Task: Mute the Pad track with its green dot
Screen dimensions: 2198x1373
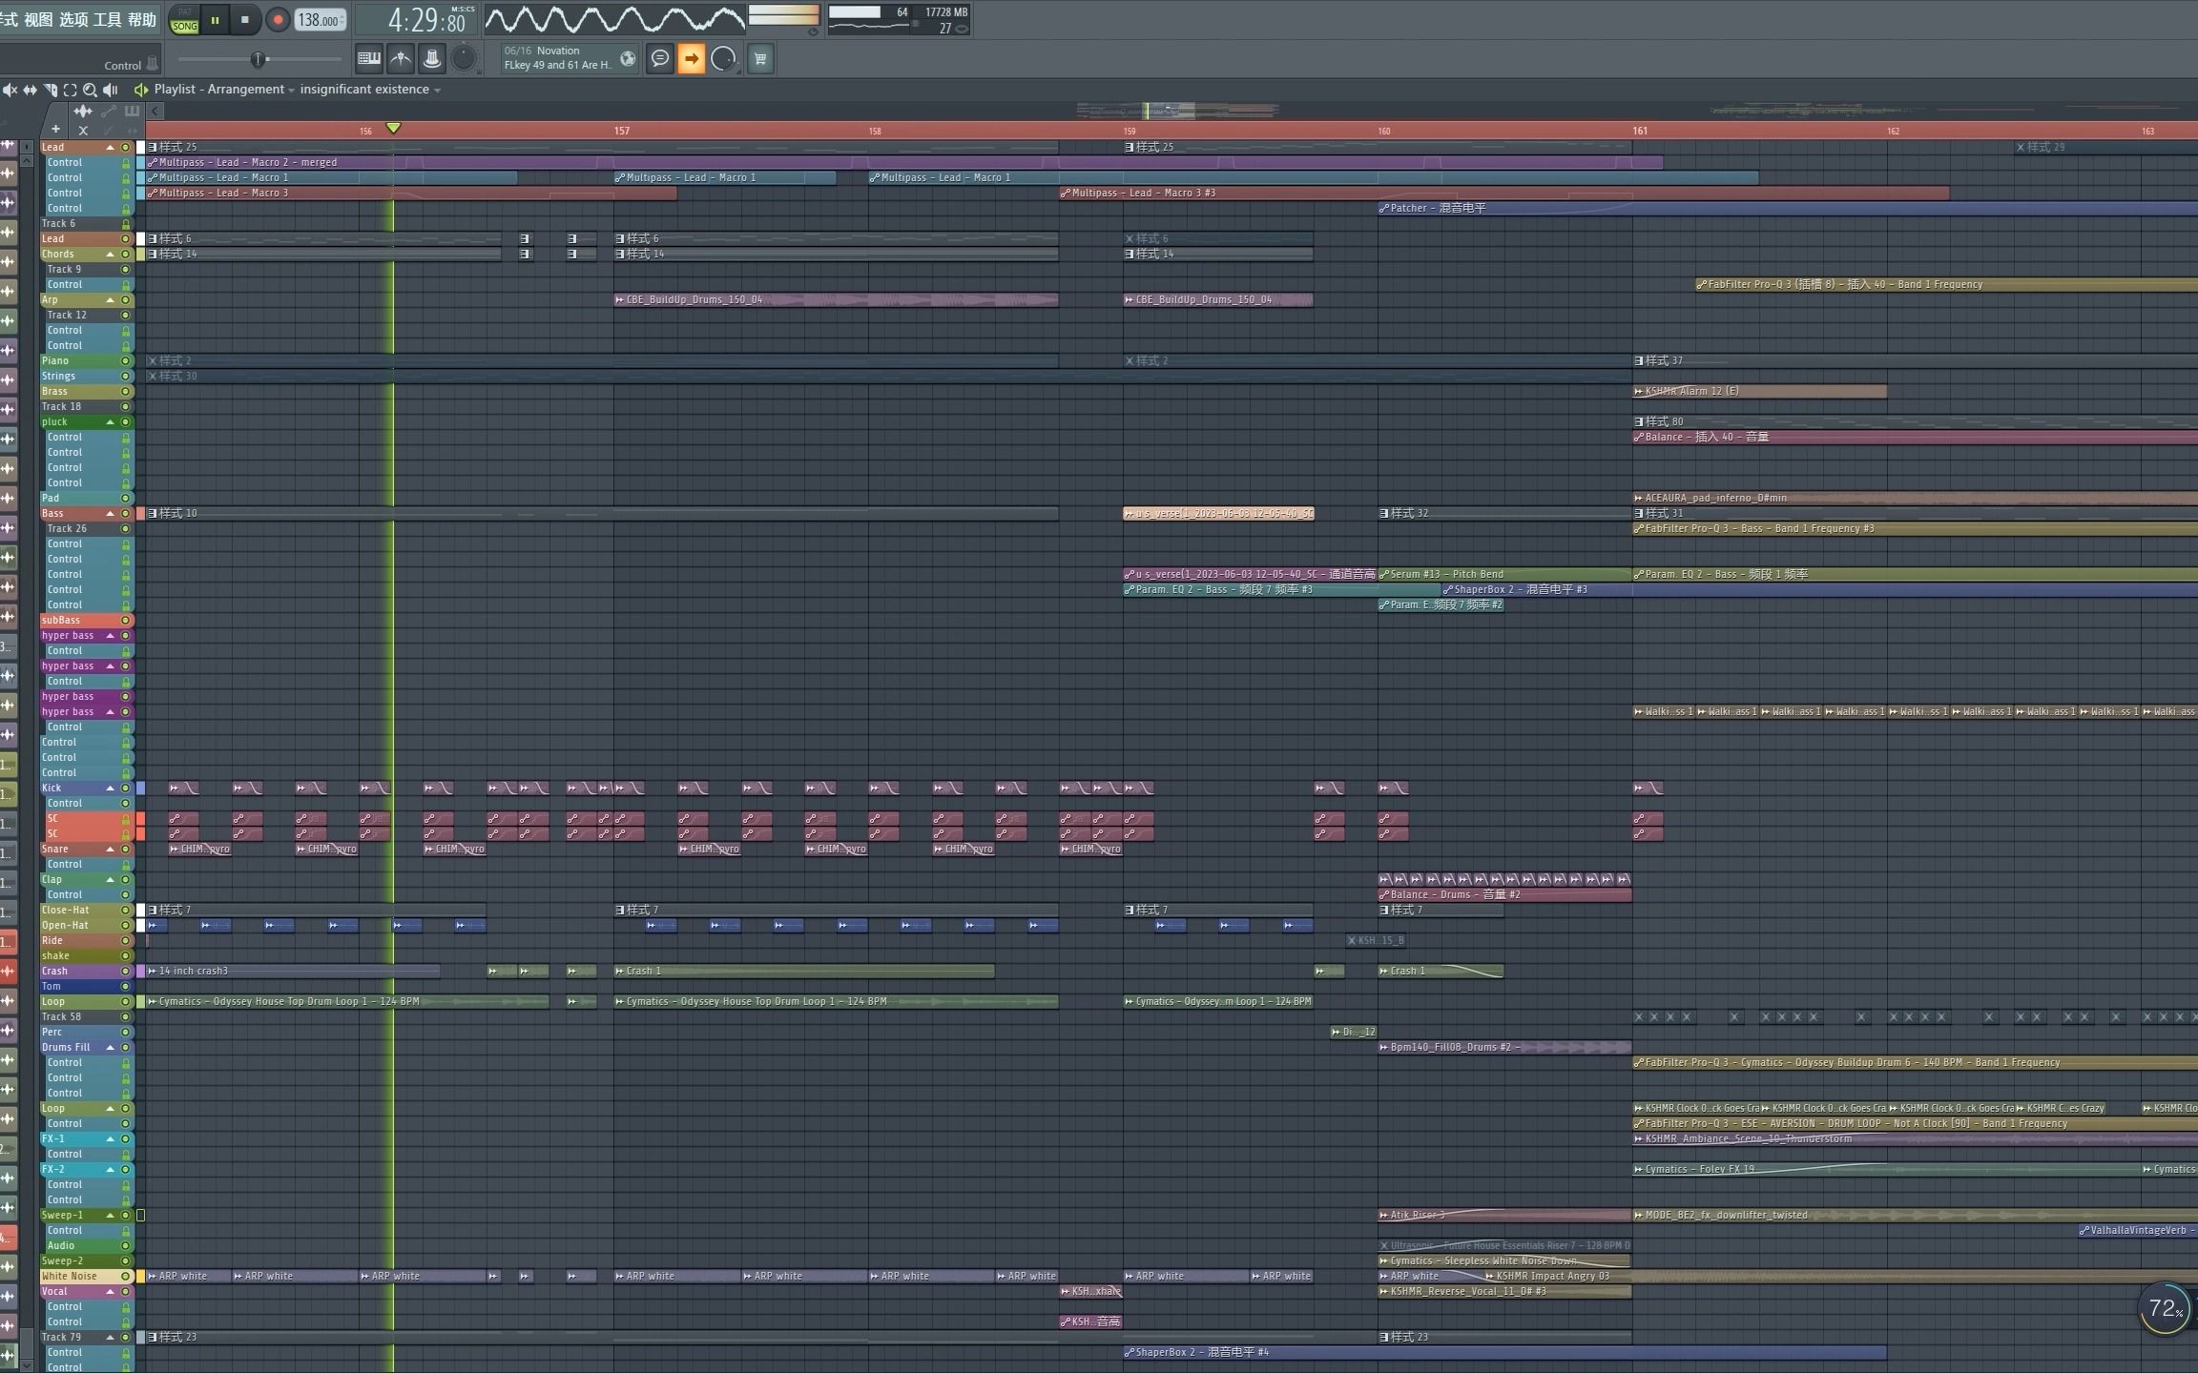Action: (125, 499)
